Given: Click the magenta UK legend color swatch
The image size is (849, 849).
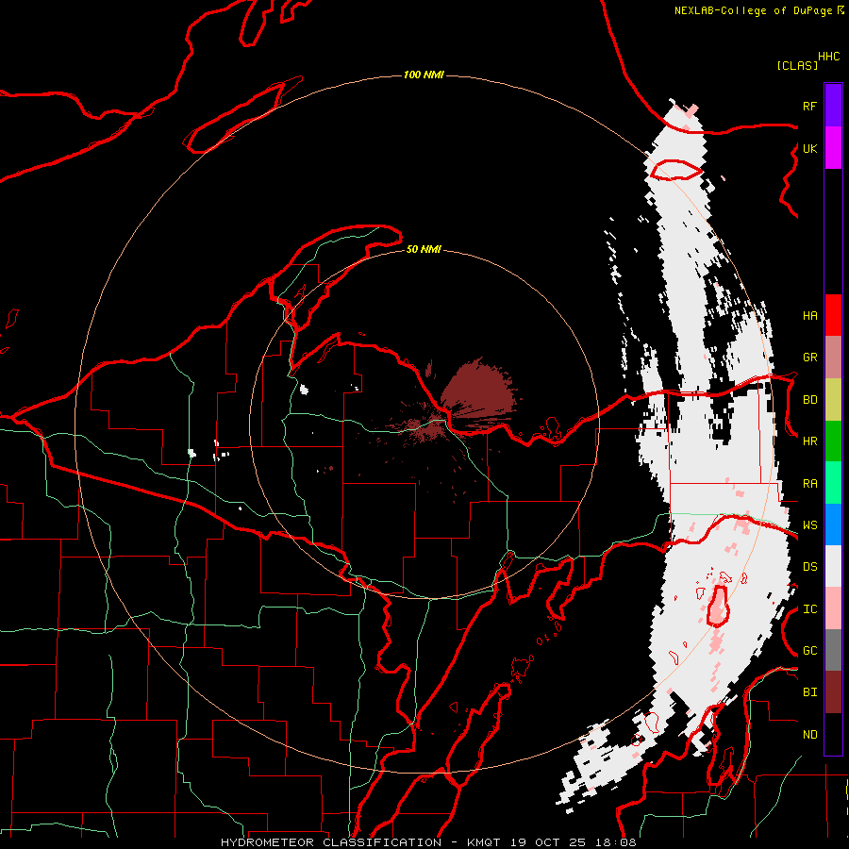Looking at the screenshot, I should coord(833,148).
